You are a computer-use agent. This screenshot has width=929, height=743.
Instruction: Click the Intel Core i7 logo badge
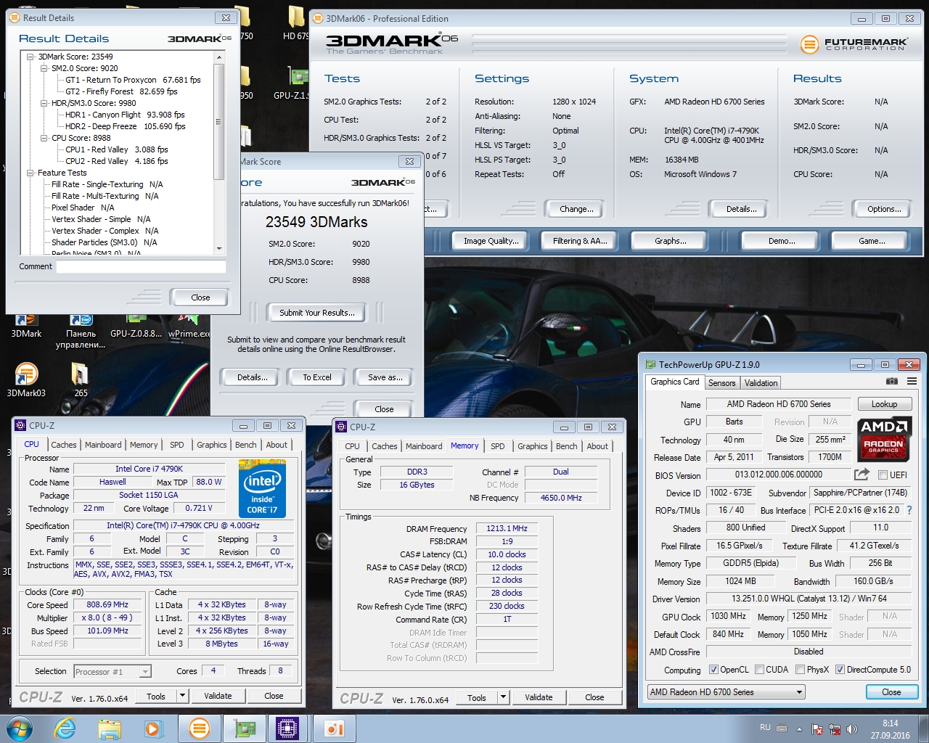(x=262, y=488)
